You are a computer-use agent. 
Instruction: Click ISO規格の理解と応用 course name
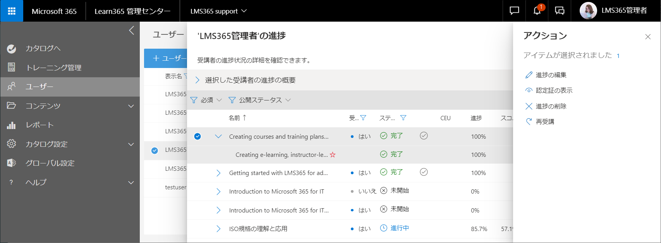[258, 229]
